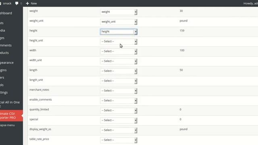Click the height_unit field label
This screenshot has width=258, height=145.
pyautogui.click(x=36, y=40)
